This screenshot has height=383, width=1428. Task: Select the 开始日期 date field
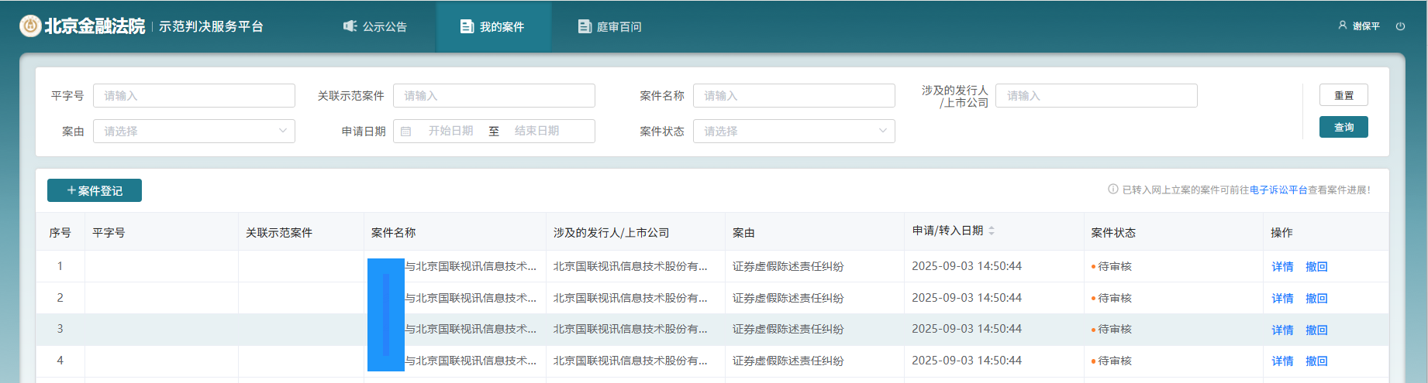[450, 131]
